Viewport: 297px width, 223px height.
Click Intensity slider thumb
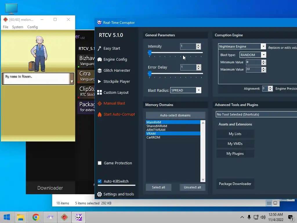pos(150,53)
